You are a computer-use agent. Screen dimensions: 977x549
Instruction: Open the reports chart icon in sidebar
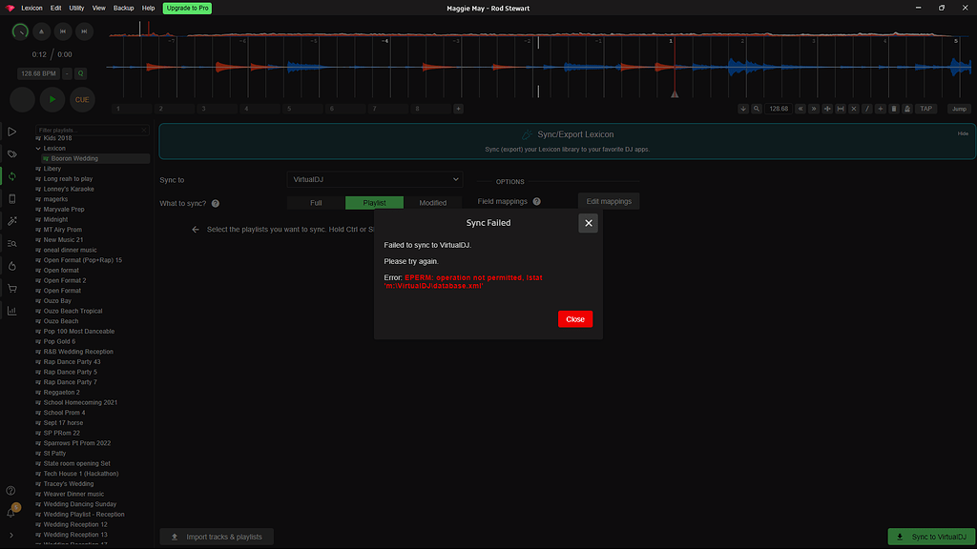tap(11, 311)
